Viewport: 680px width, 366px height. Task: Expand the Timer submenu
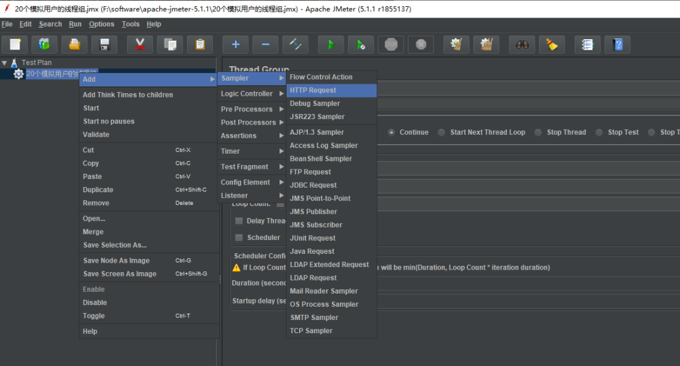point(251,151)
